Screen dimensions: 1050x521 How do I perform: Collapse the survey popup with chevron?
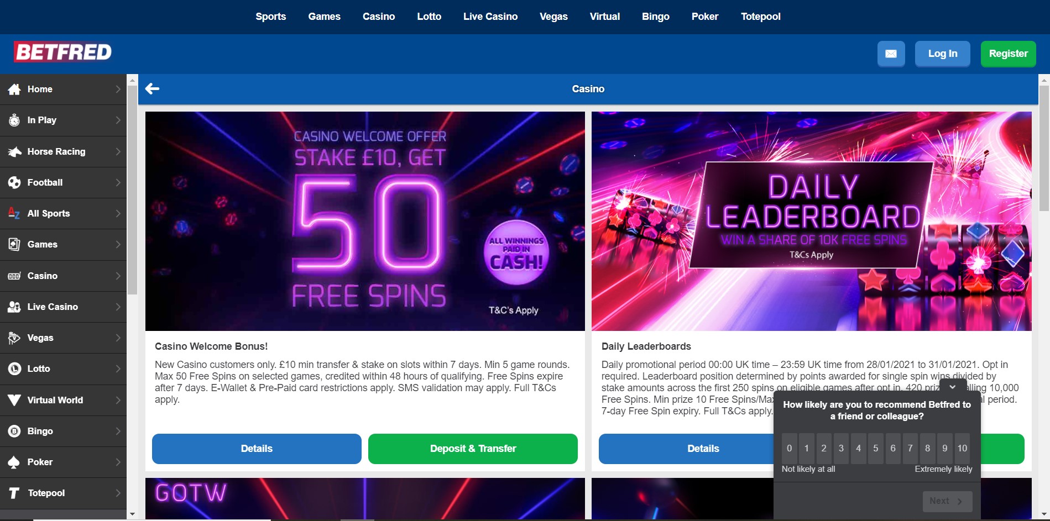(x=952, y=387)
